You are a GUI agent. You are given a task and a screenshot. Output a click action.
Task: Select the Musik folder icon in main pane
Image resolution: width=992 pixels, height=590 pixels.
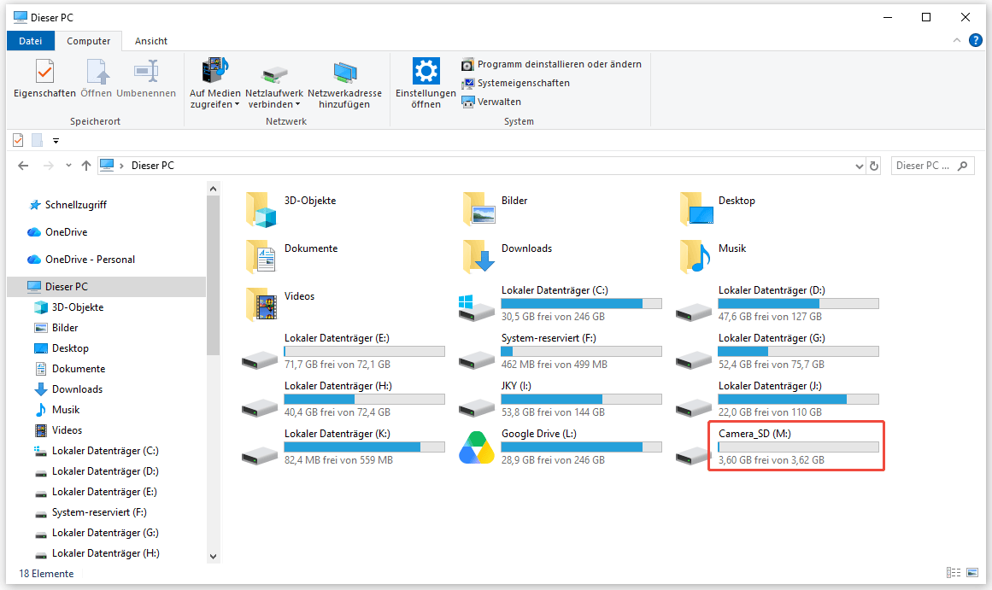coord(696,257)
